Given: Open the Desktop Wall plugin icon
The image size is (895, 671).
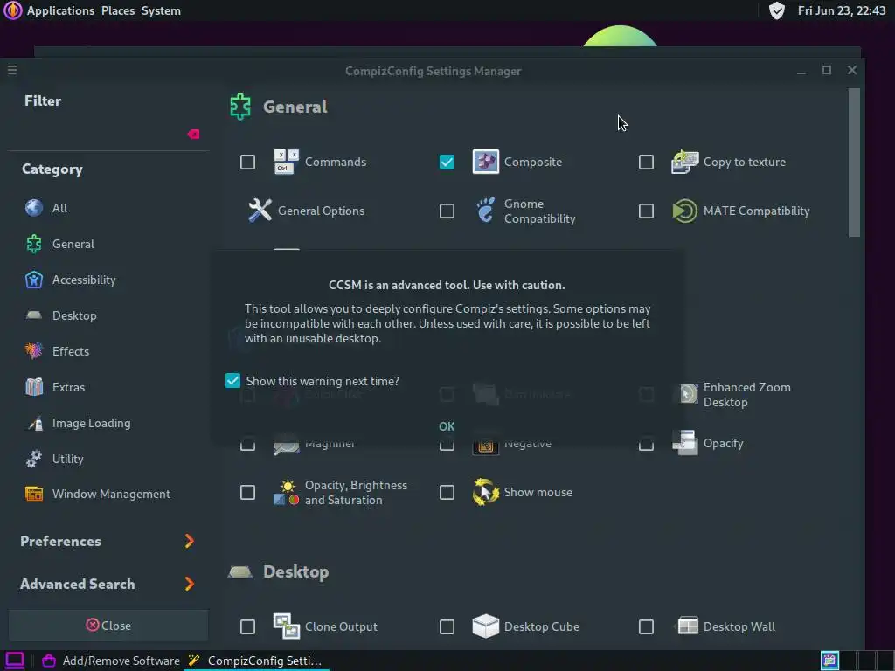Looking at the screenshot, I should point(687,626).
